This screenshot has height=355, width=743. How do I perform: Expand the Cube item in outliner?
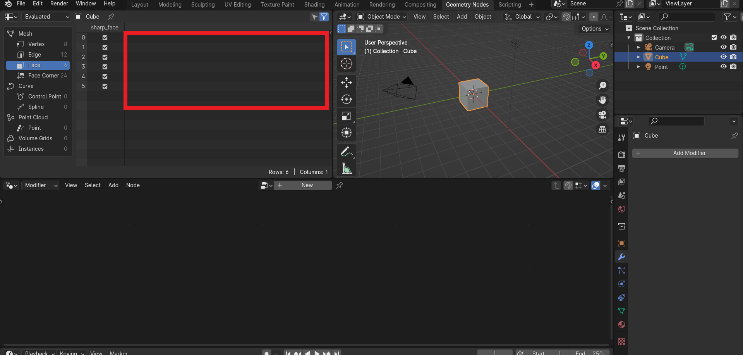coord(638,57)
